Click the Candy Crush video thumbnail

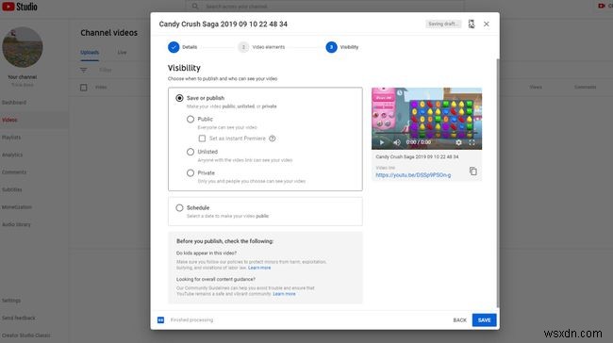coord(426,119)
